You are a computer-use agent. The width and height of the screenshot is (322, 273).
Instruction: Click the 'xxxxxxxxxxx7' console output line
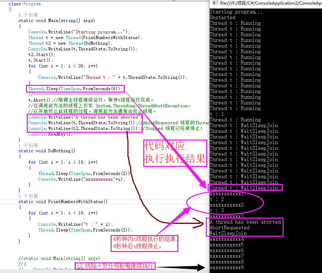[x=227, y=256]
